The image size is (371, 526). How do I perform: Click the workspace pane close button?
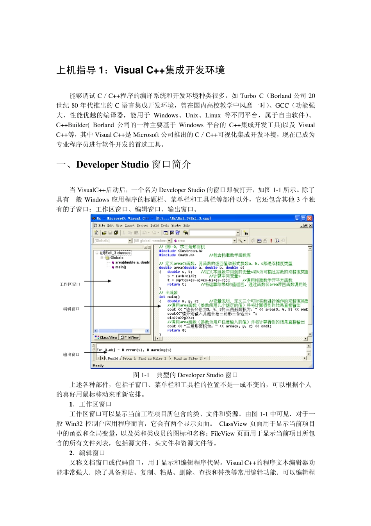coord(149,247)
